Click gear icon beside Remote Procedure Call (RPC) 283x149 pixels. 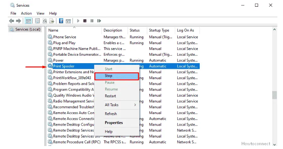point(50,142)
